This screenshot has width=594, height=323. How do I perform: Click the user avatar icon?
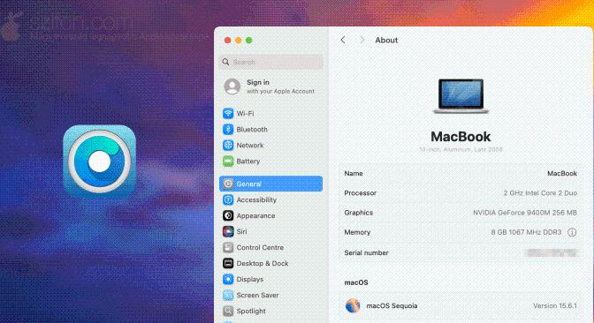232,86
